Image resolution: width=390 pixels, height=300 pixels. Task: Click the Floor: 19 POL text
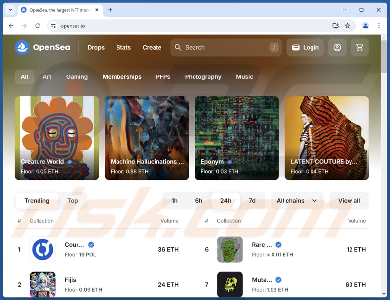point(80,254)
